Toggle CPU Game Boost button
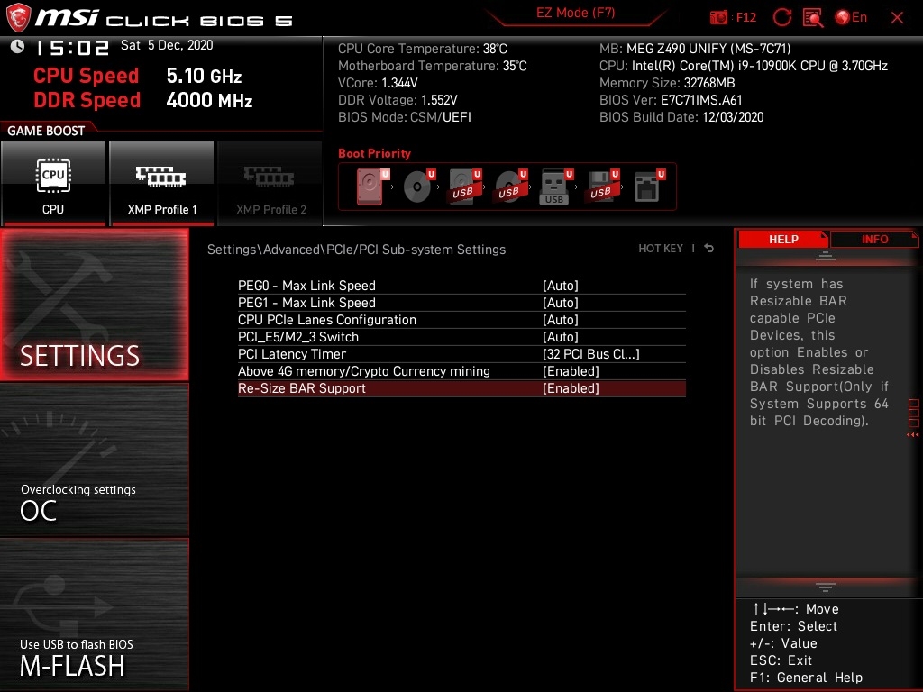Viewport: 923px width, 692px height. [53, 184]
